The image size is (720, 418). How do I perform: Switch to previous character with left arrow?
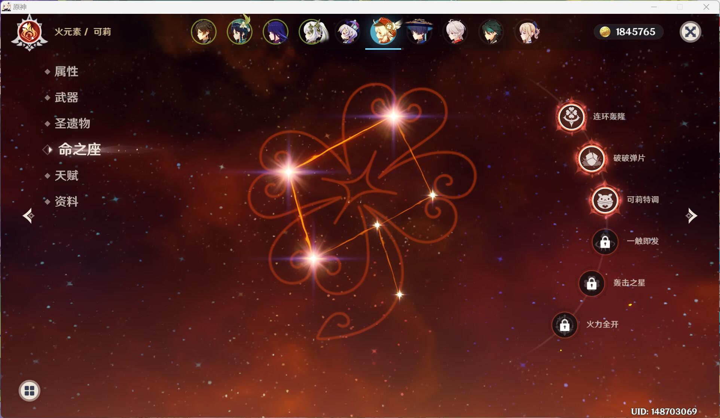pyautogui.click(x=29, y=216)
